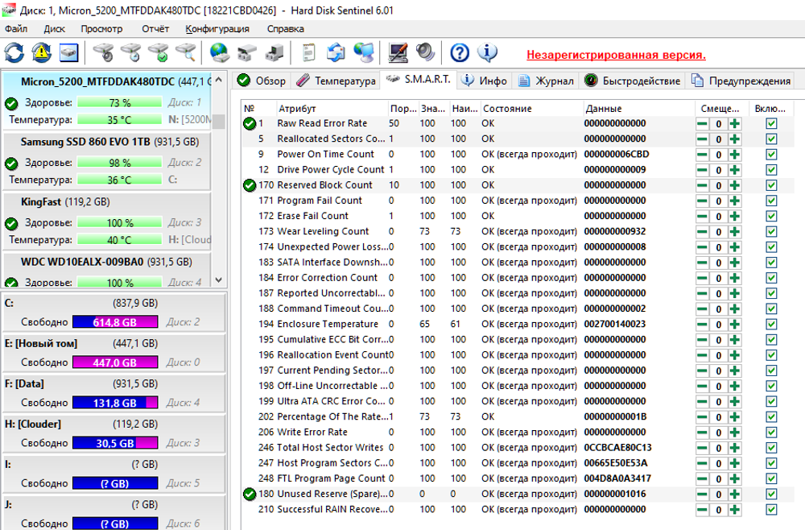Switch to the Температура tab
This screenshot has width=805, height=530.
click(336, 81)
